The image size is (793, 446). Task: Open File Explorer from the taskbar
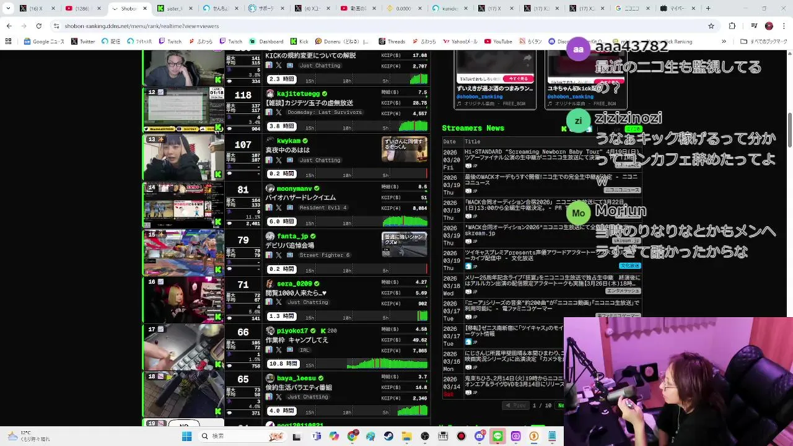coord(406,436)
